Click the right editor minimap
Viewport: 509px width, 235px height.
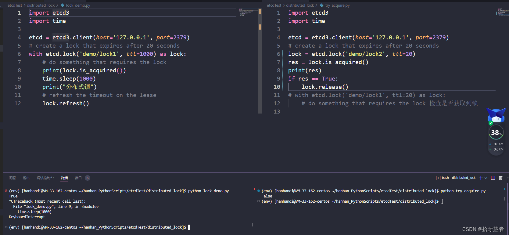click(503, 12)
